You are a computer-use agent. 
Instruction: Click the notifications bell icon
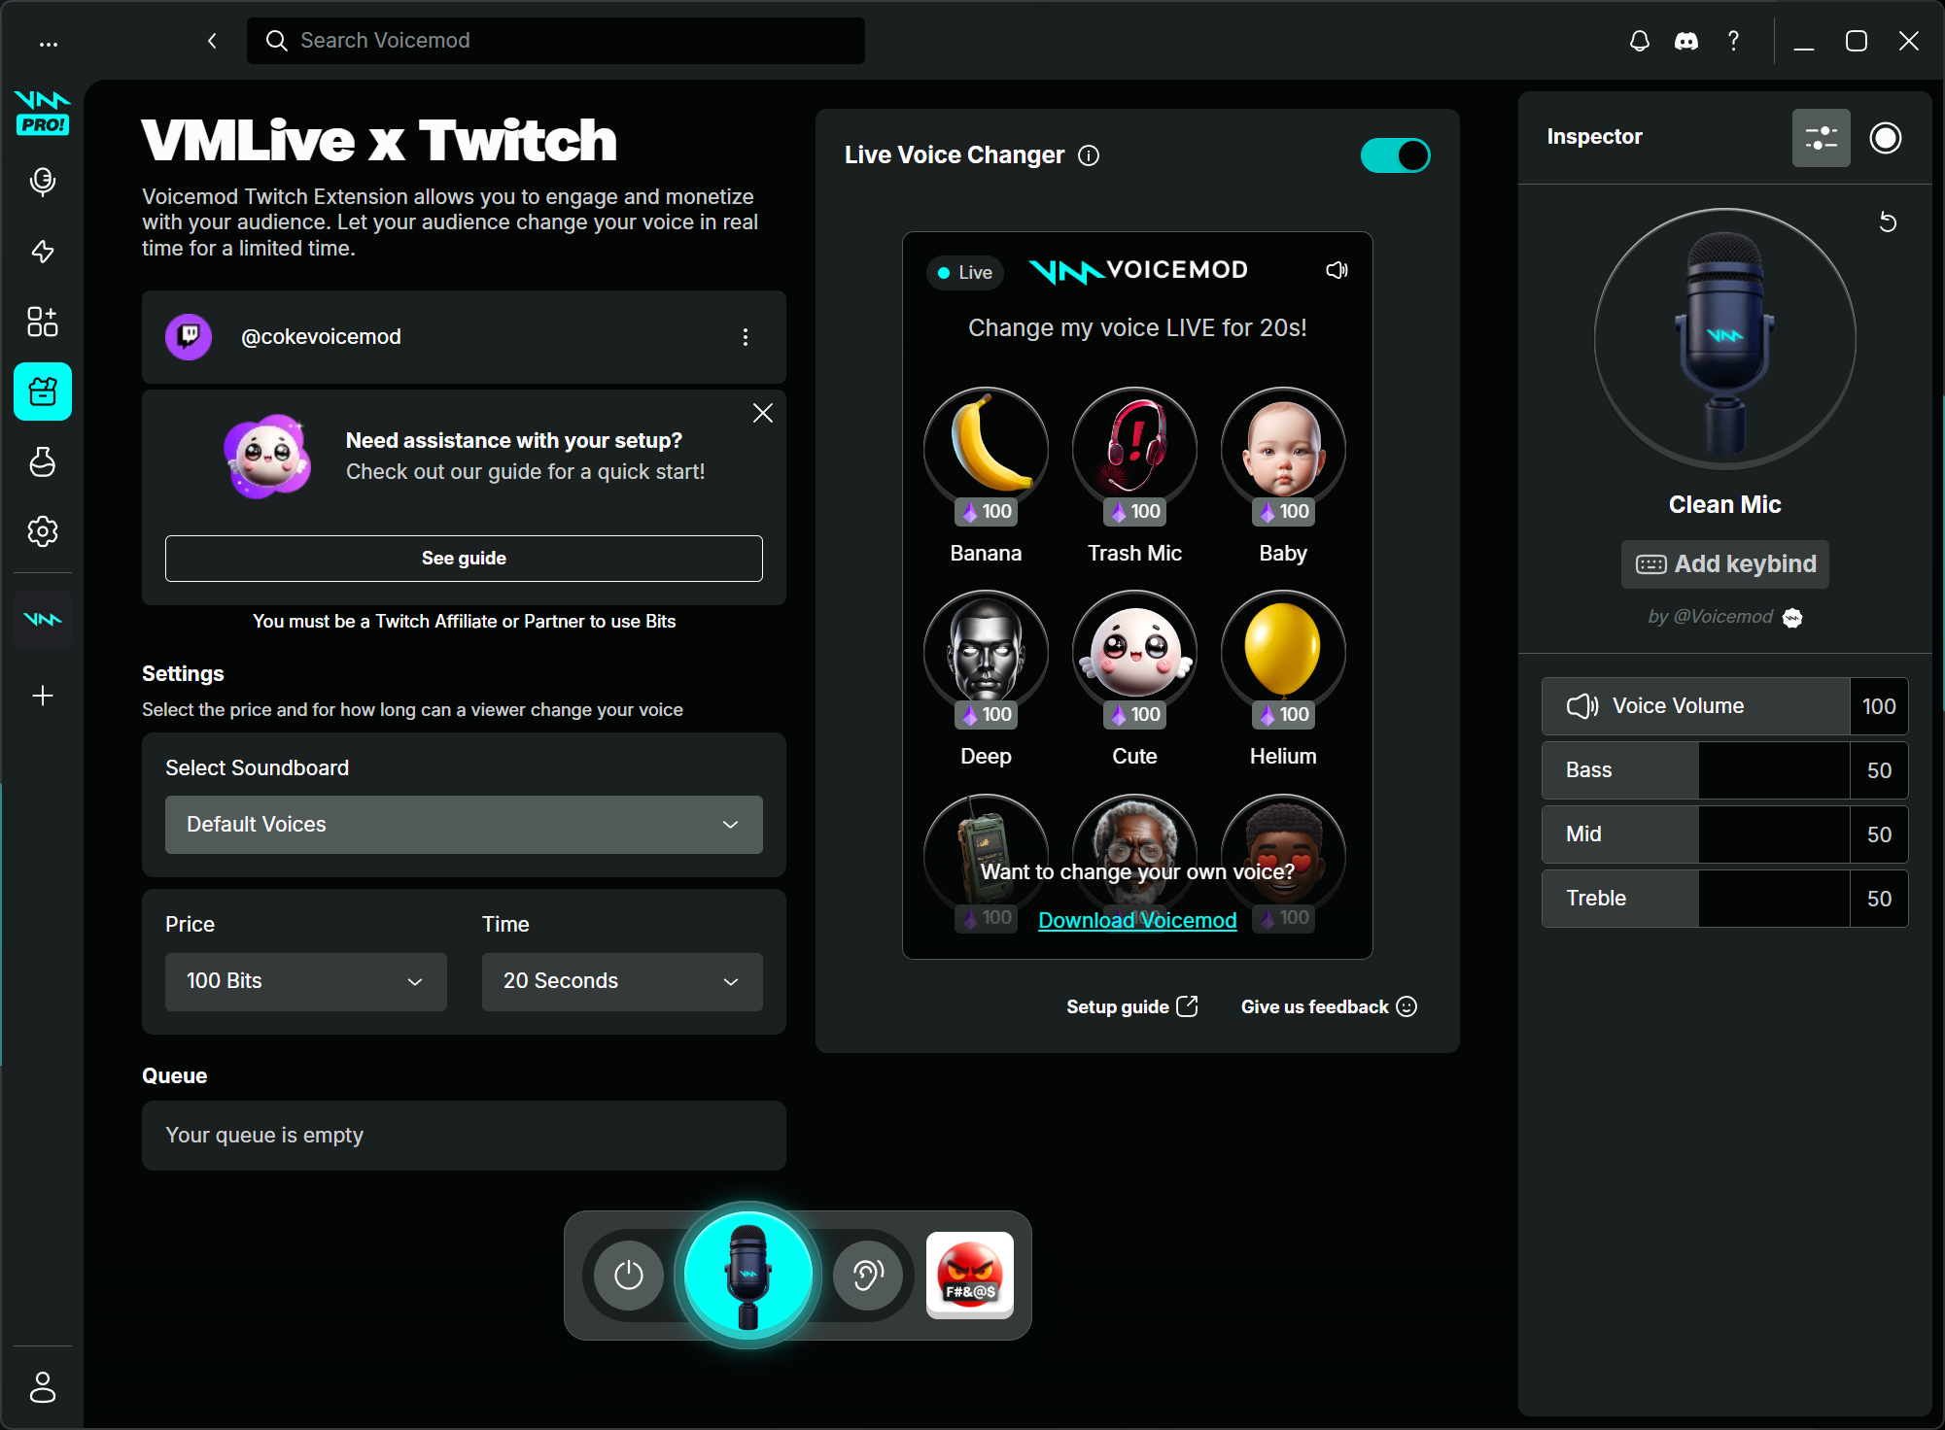tap(1640, 41)
